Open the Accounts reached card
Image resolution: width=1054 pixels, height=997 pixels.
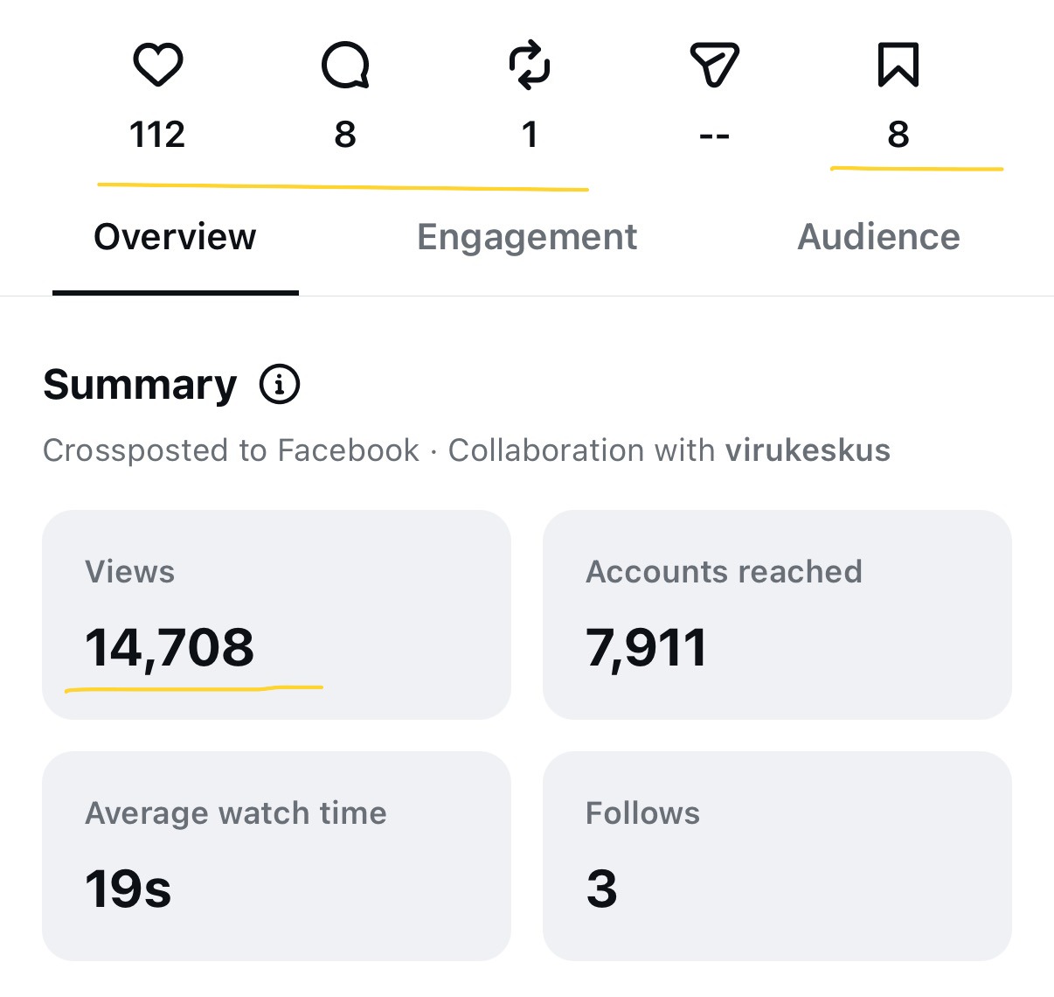[777, 615]
